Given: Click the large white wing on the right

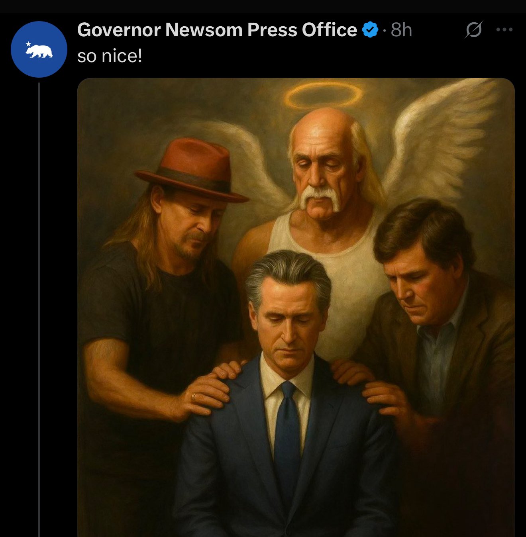Looking at the screenshot, I should click(x=442, y=139).
